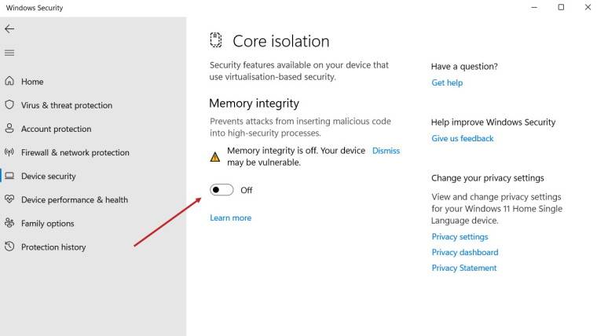Viewport: 597px width, 336px height.
Task: Turn on the Memory integrity toggle
Action: (222, 190)
